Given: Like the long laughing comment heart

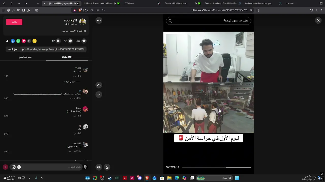Looking at the screenshot, I should tap(7, 99).
